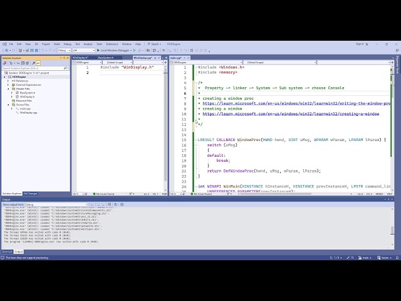The height and width of the screenshot is (301, 401).
Task: Click the main branch indicator in status bar
Action: coord(365,258)
